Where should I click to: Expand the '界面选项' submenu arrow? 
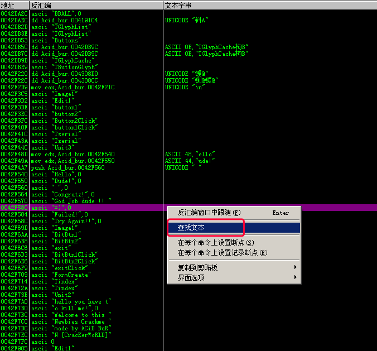click(x=296, y=277)
